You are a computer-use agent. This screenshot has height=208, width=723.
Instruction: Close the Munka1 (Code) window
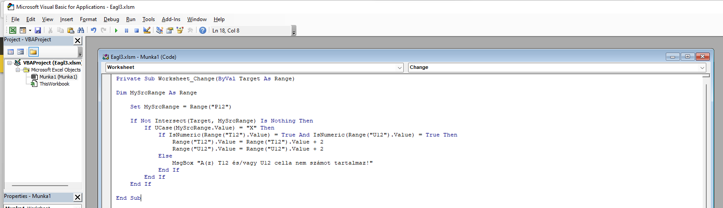coord(703,57)
